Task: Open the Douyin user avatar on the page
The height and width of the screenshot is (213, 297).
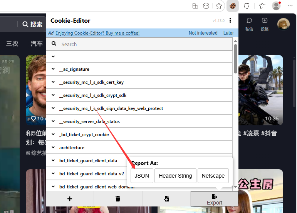Action: [284, 24]
